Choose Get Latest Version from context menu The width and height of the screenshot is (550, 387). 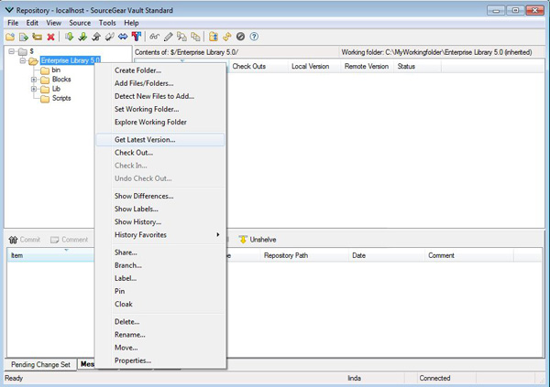tap(145, 140)
